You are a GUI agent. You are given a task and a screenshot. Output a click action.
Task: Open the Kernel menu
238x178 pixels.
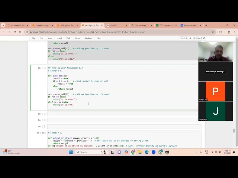click(x=77, y=38)
